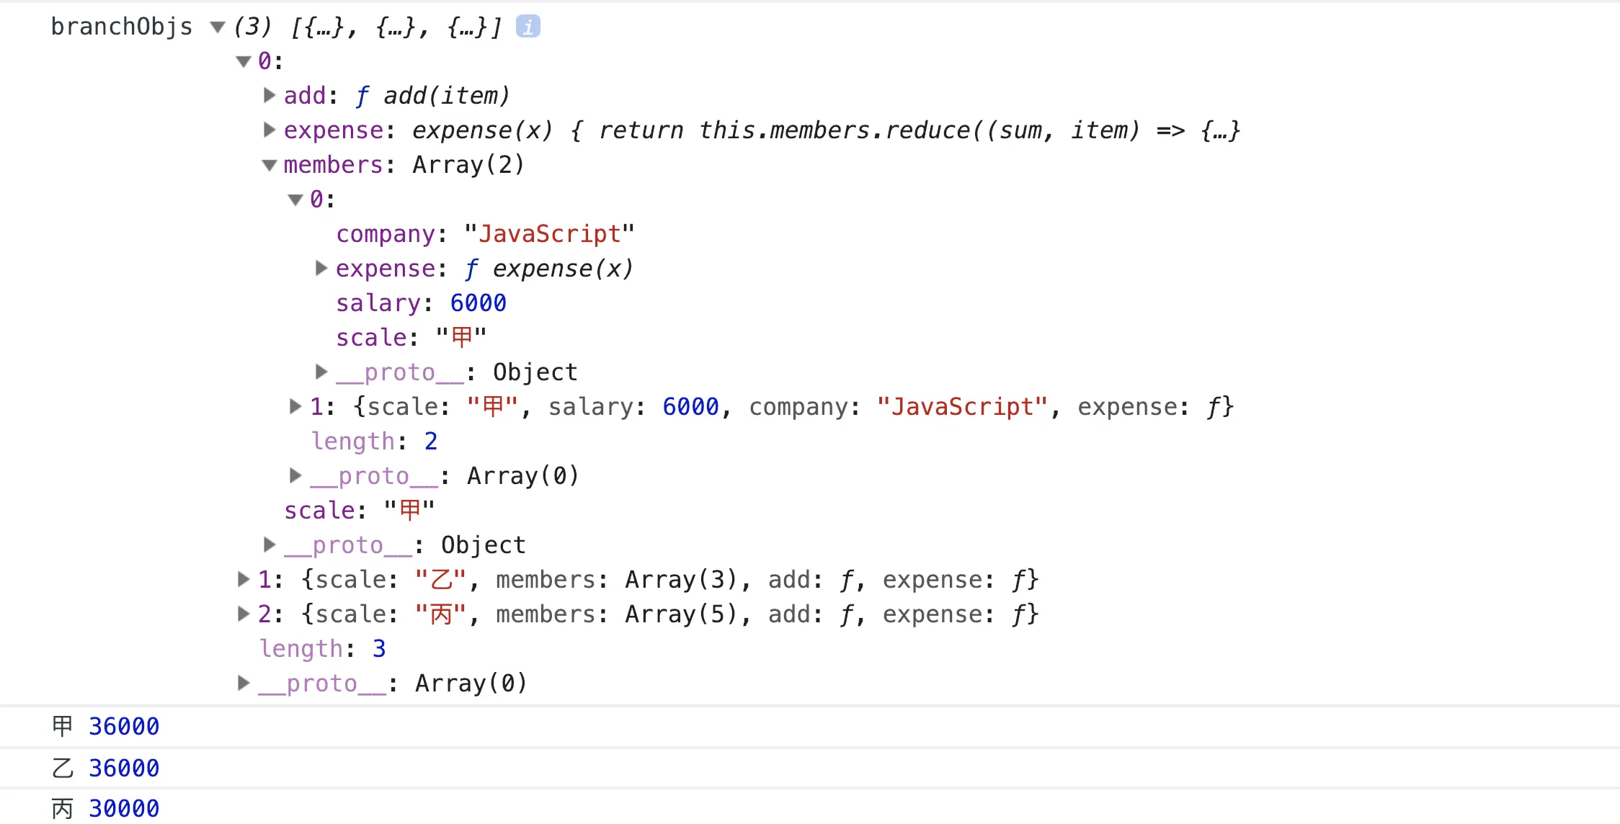The image size is (1620, 824).
Task: Expand array item 1 with scale 乙
Action: (x=244, y=579)
